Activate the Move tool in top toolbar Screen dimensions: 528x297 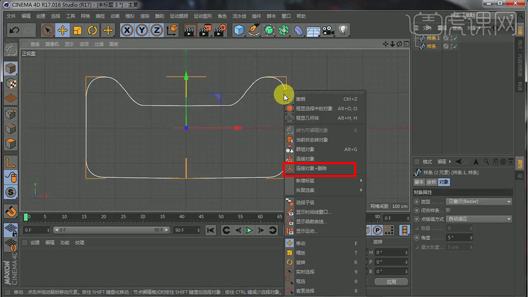62,30
